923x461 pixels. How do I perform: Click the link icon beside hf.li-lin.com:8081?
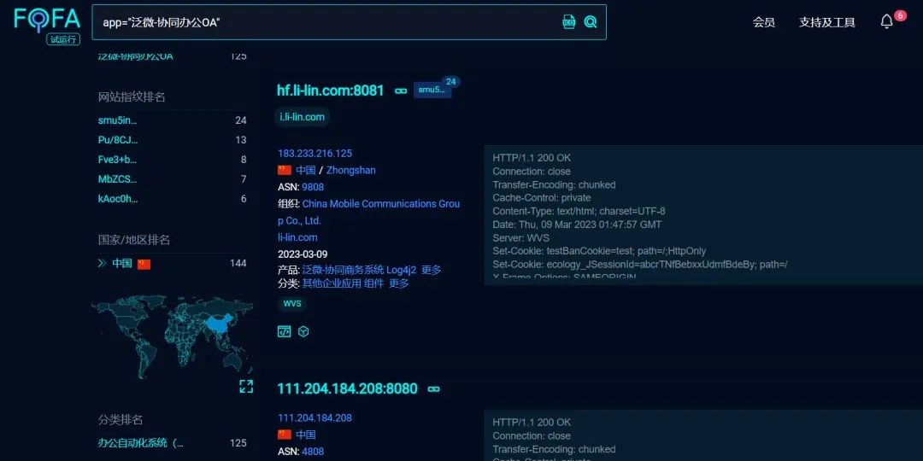(x=401, y=90)
